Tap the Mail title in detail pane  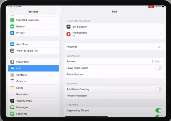(x=114, y=12)
